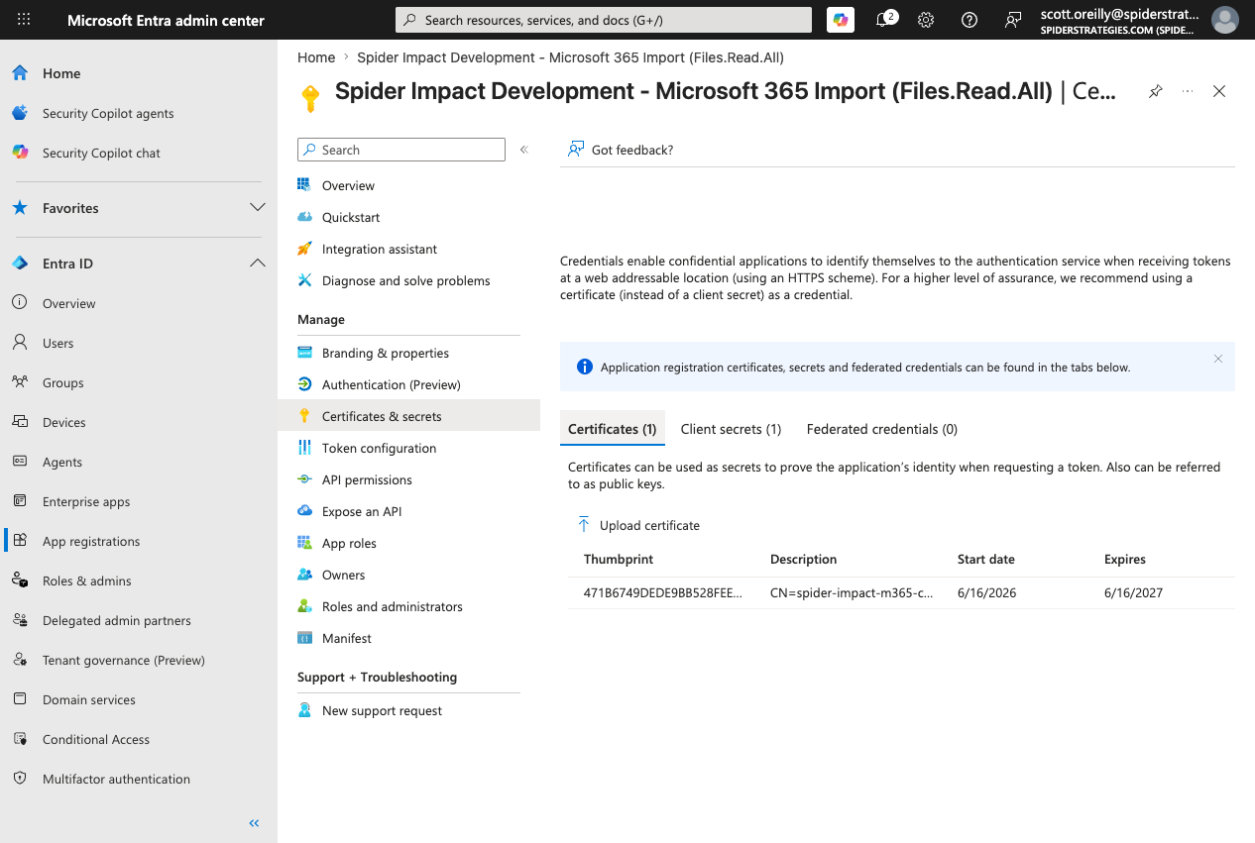Collapse the resource menu chevrons
Viewport: 1255px width, 843px height.
[524, 150]
